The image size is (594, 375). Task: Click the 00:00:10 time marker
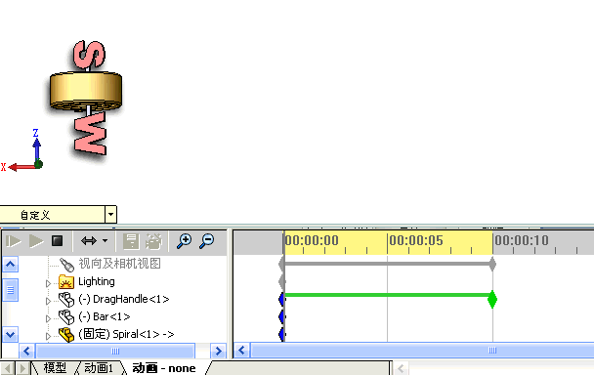522,240
